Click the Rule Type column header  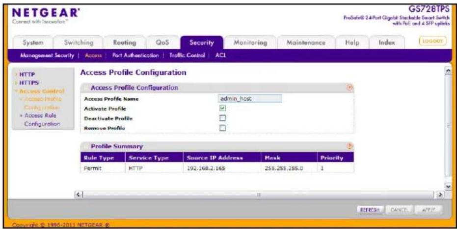(102, 158)
